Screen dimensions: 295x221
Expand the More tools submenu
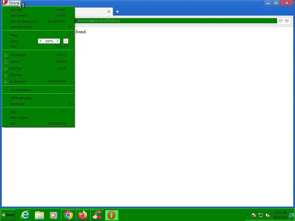coord(38,104)
